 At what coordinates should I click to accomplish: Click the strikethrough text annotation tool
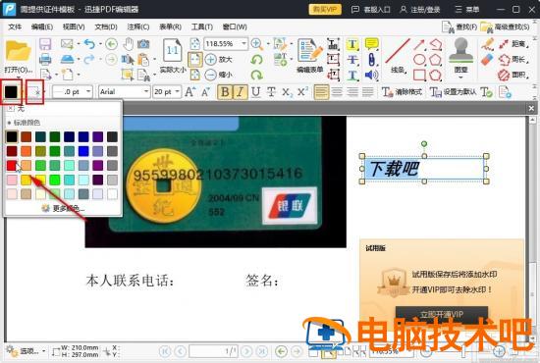pyautogui.click(x=352, y=59)
